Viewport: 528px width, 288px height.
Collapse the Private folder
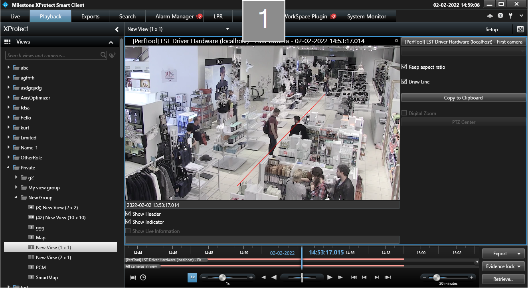pyautogui.click(x=8, y=168)
